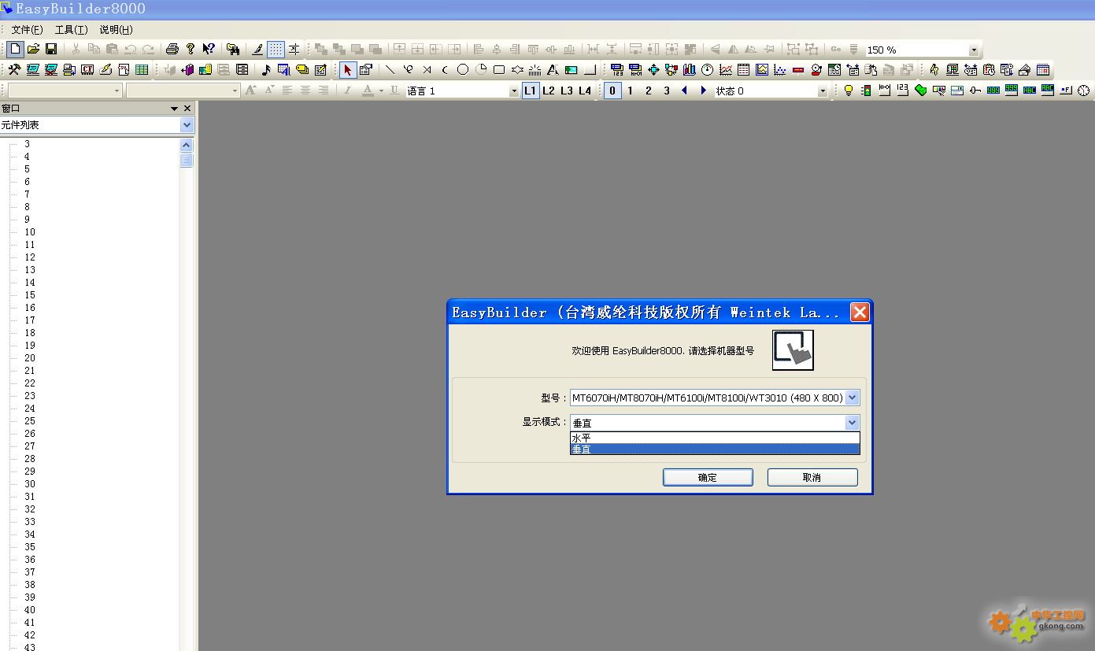Select the Rectangle drawing tool
The image size is (1095, 651).
(x=499, y=70)
